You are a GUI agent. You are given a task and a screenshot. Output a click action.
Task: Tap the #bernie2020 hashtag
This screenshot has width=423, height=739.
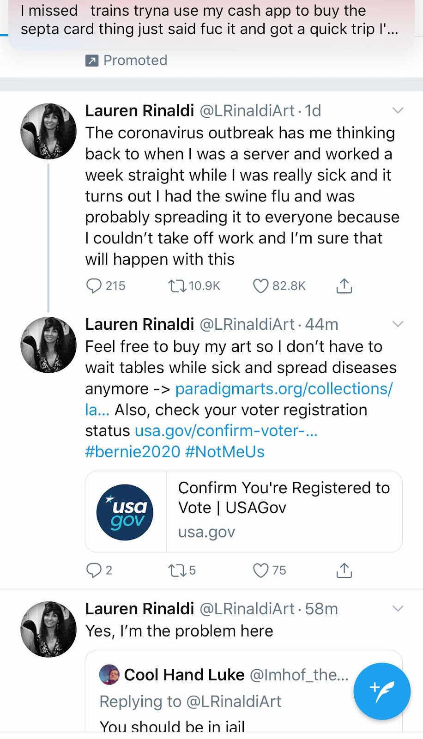[133, 452]
